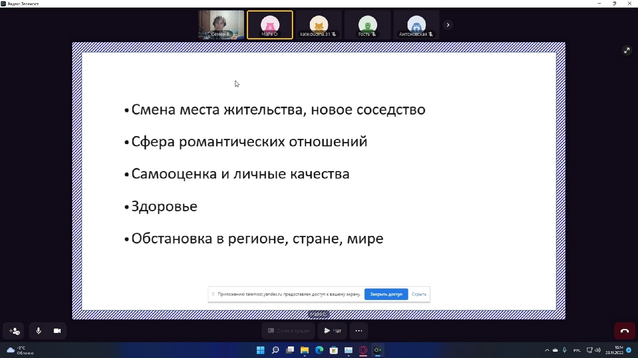Launch Microsoft Edge from the taskbar
The image size is (638, 358).
point(319,350)
